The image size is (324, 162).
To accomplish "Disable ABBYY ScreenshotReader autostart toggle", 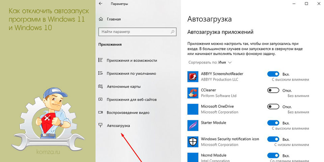I will tap(273, 74).
